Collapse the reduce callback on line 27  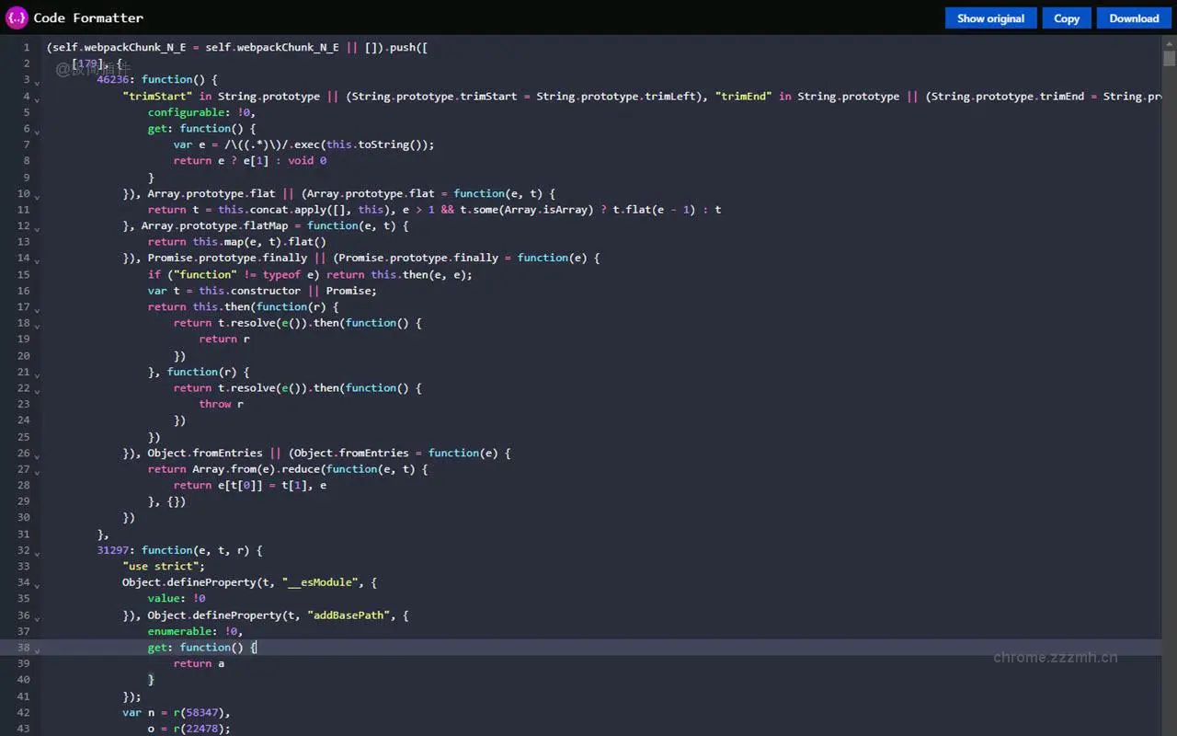37,473
